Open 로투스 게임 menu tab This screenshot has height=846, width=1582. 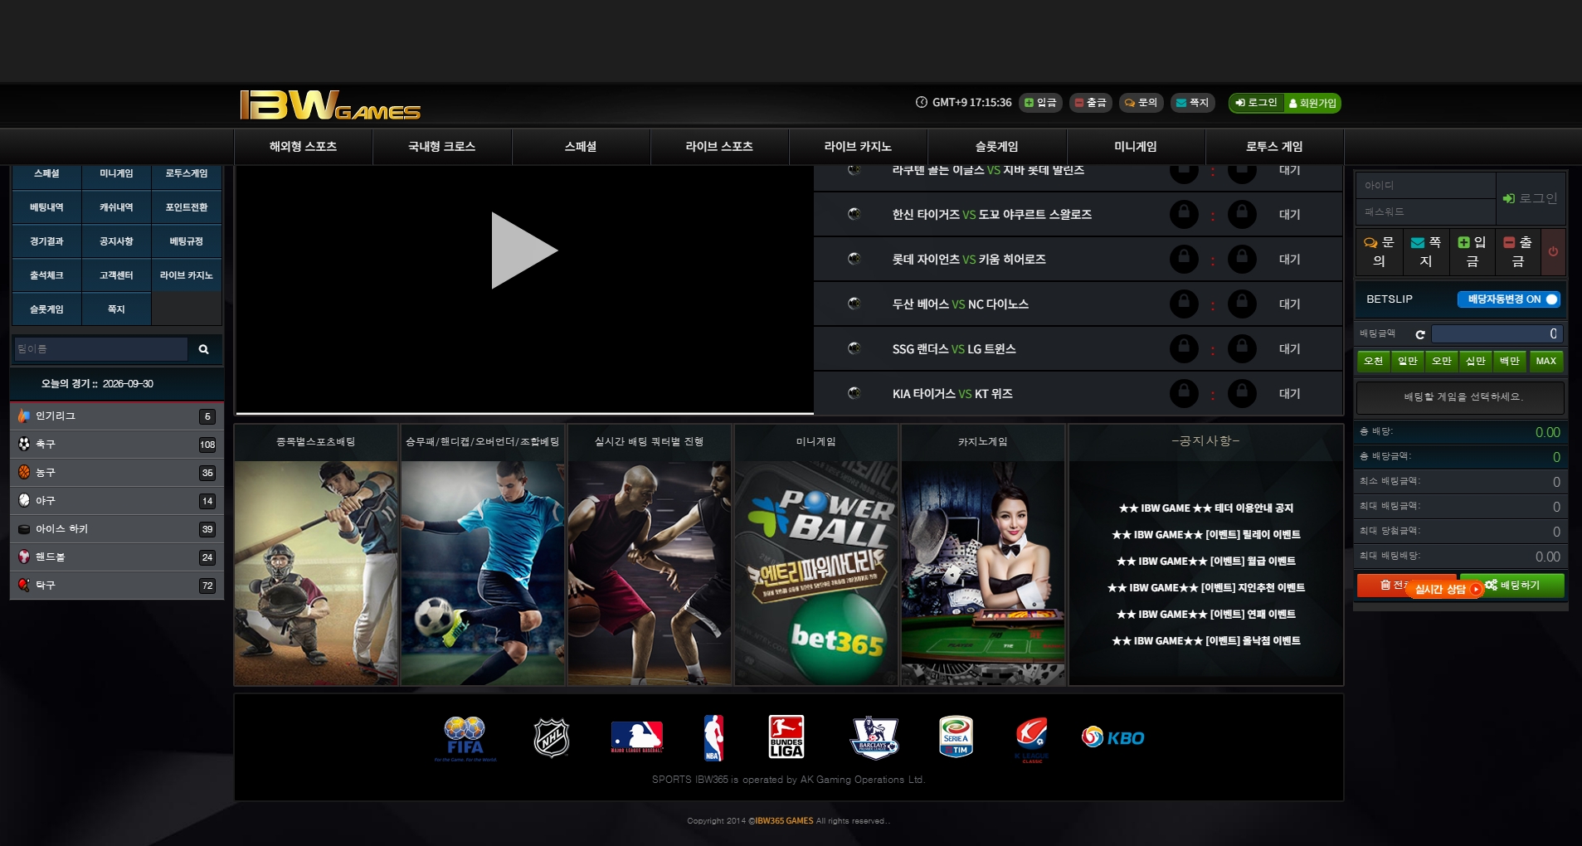pos(1274,147)
